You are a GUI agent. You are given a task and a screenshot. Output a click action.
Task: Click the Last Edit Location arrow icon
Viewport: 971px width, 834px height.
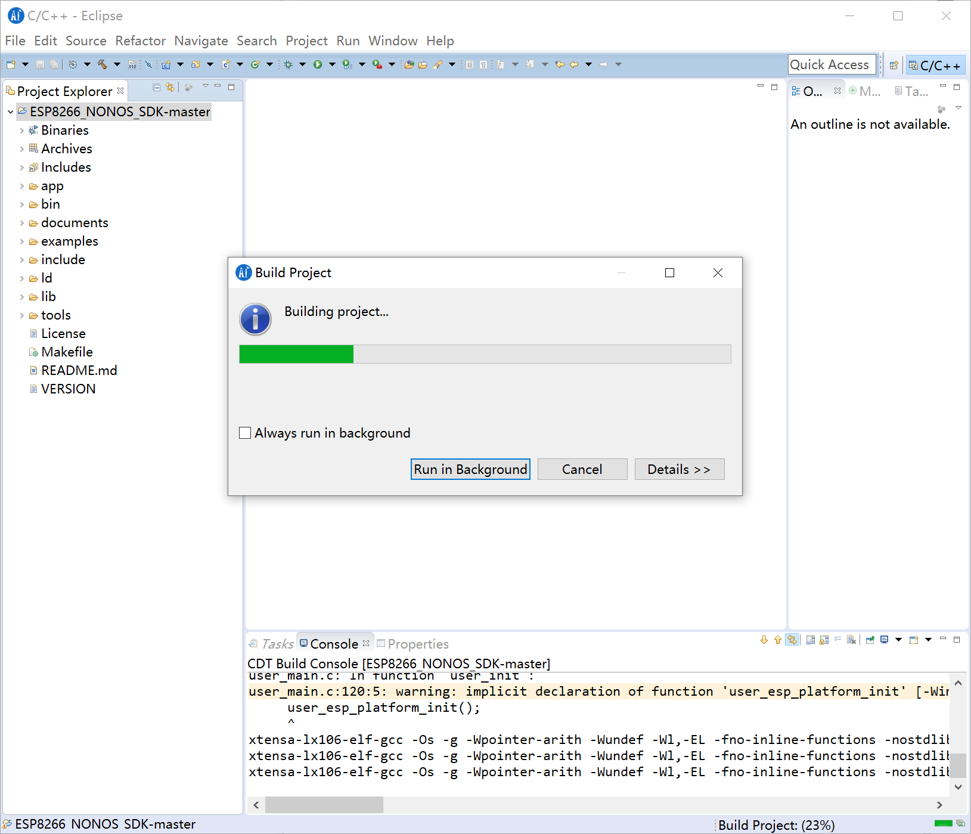[x=560, y=64]
